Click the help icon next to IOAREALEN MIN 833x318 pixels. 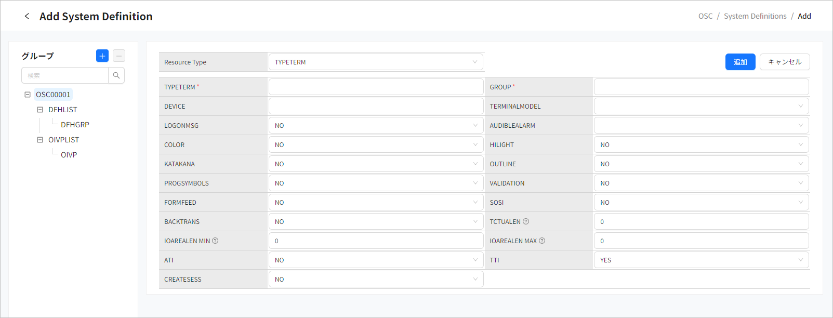click(215, 241)
